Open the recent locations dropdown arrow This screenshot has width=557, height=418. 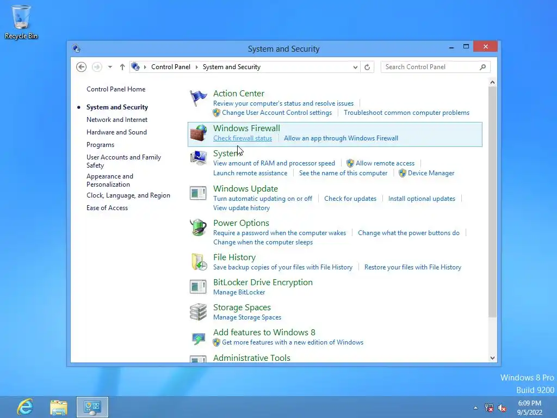pyautogui.click(x=110, y=67)
